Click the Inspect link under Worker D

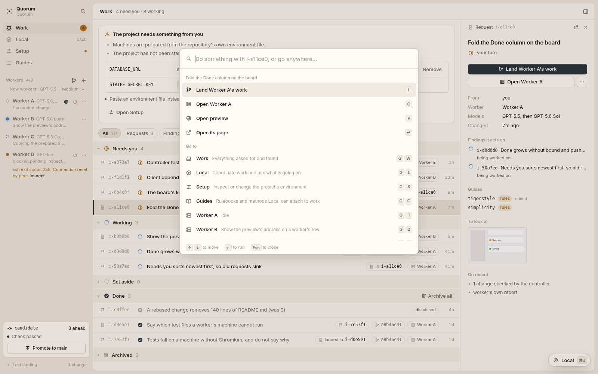(x=37, y=176)
